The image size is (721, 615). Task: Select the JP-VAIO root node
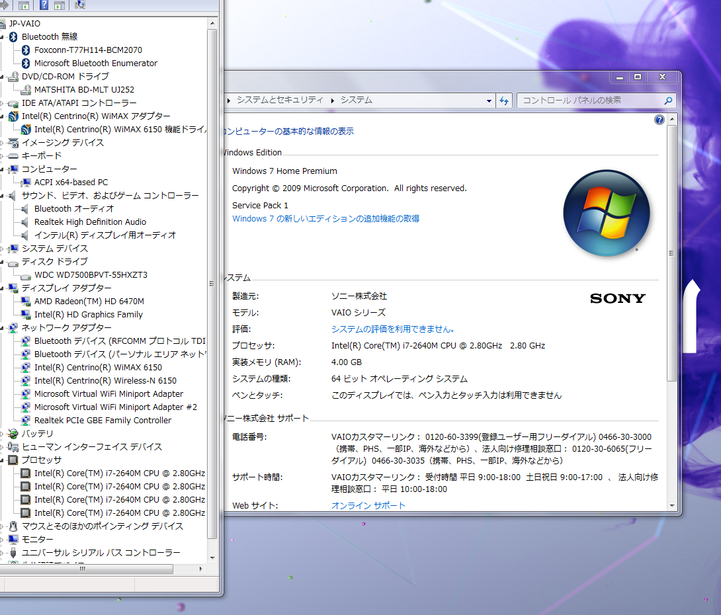(x=24, y=23)
